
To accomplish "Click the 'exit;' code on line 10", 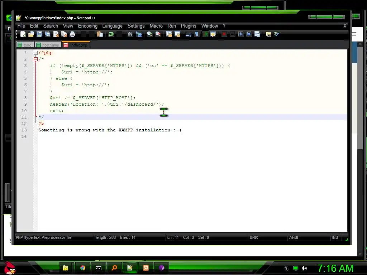I will tap(57, 111).
